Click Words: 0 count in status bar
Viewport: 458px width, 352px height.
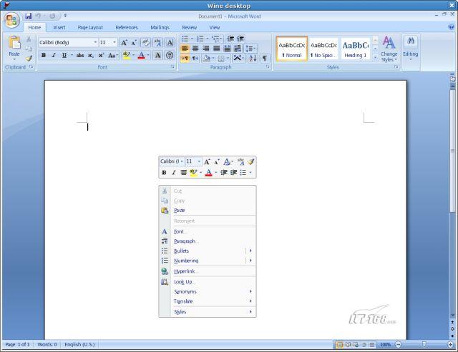tap(47, 344)
